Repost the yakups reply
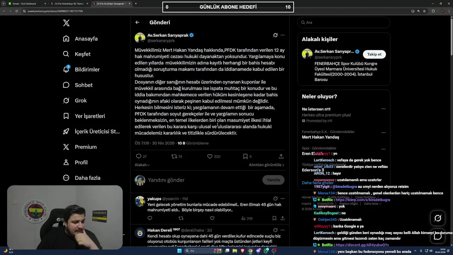The image size is (453, 255). (181, 218)
